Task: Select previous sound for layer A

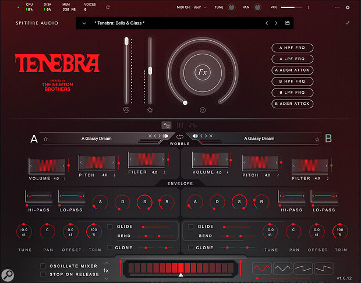Action: point(155,136)
